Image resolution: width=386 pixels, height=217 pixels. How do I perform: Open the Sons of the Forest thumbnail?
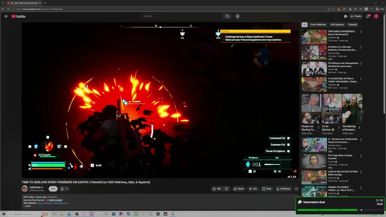[x=314, y=37]
